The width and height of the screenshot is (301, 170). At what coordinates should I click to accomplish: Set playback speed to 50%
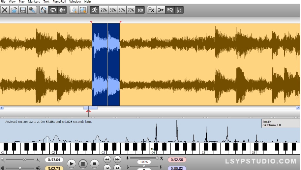coord(122,10)
